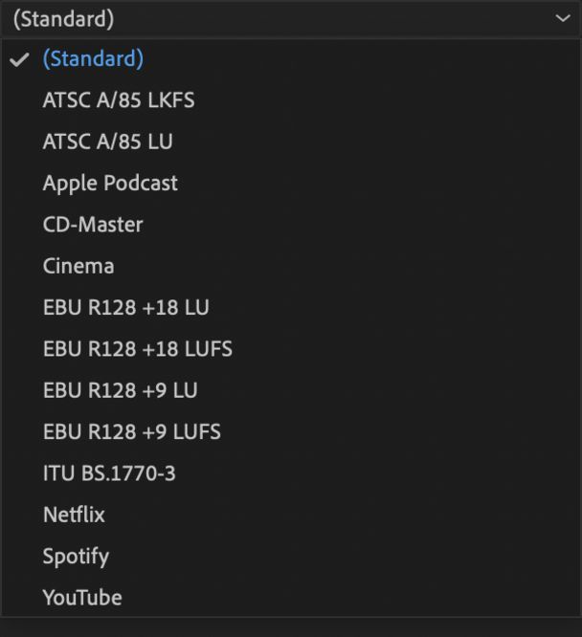Pick the Apple Podcast loudness preset
Viewport: 582px width, 637px height.
[110, 183]
